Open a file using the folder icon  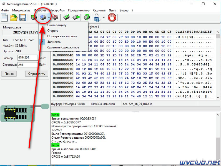coord(14,17)
